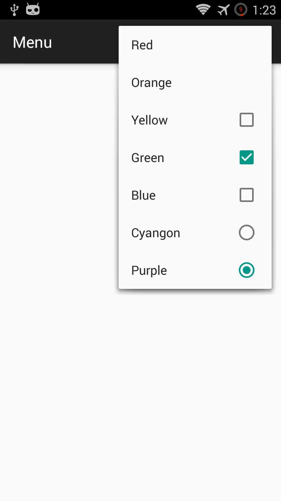The height and width of the screenshot is (501, 281).
Task: Tap the Cyangon menu item text
Action: (156, 233)
